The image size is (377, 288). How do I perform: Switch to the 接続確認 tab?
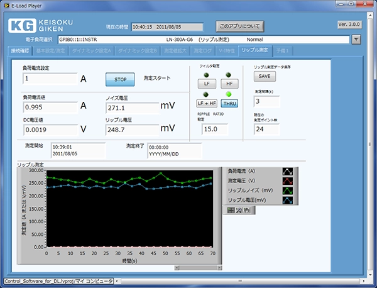(x=19, y=50)
